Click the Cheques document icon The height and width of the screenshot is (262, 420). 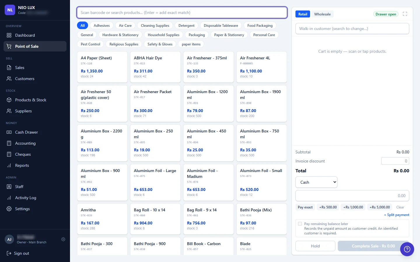coord(9,154)
